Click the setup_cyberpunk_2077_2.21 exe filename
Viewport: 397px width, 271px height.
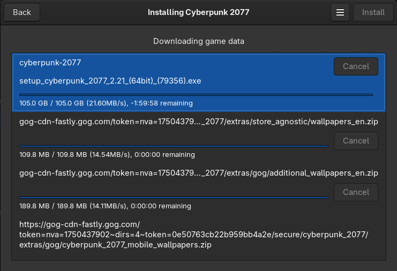point(110,81)
